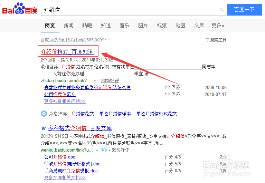Select the 网页 tab
Screen dimensions: 265x183
tap(50, 26)
